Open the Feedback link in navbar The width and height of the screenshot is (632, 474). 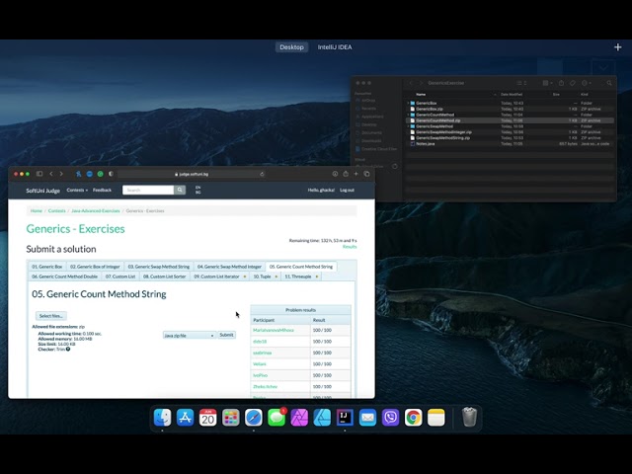pos(102,190)
